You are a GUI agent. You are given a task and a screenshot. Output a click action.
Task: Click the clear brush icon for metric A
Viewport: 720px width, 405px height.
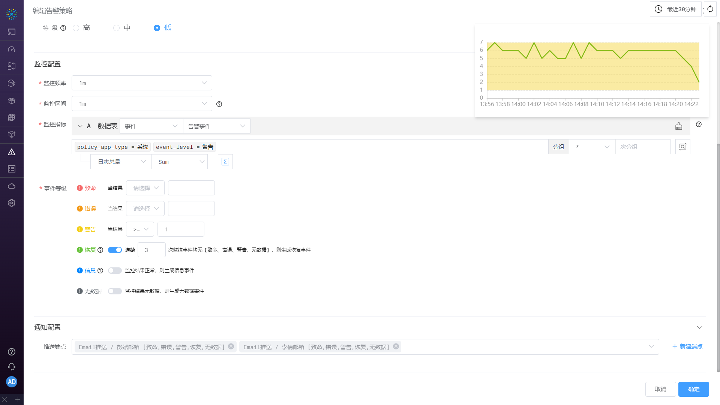pyautogui.click(x=679, y=126)
